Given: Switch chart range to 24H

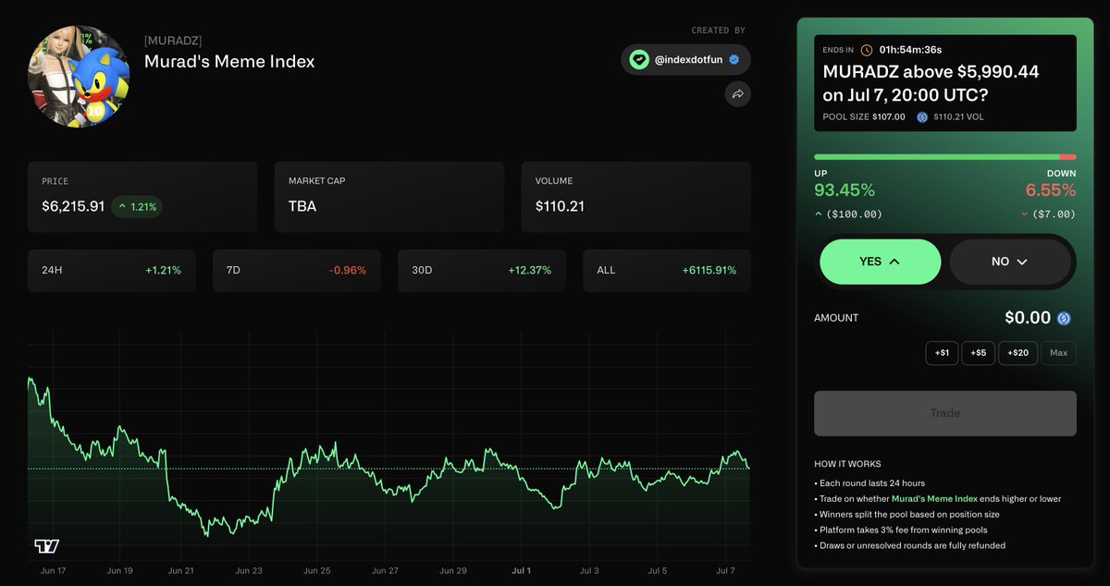Looking at the screenshot, I should point(111,271).
